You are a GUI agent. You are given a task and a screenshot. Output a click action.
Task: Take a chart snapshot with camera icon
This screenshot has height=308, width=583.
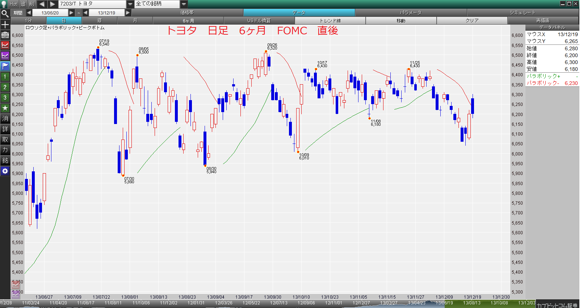click(x=5, y=35)
